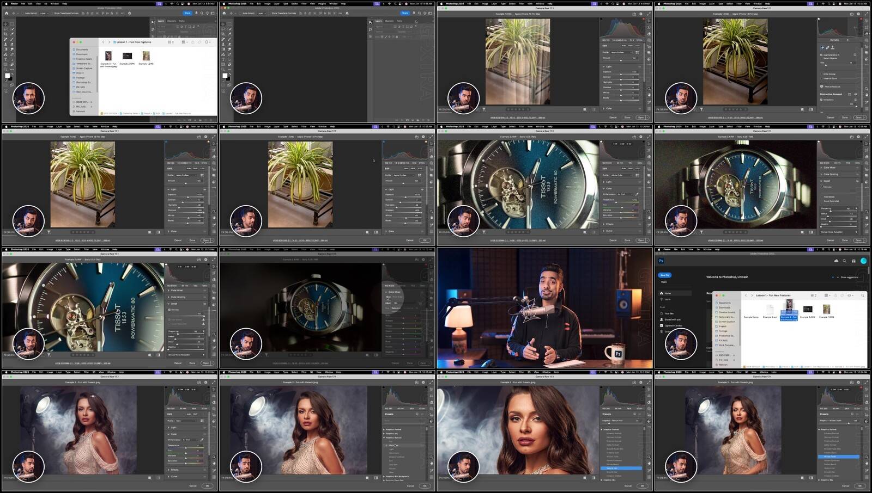
Task: Click foreground color swatch in Finder-free Photoshop workspace
Action: point(225,76)
